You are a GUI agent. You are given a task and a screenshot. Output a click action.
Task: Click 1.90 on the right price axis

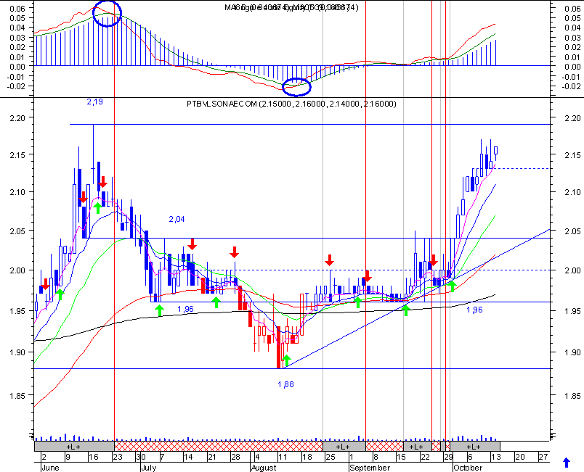(x=572, y=352)
